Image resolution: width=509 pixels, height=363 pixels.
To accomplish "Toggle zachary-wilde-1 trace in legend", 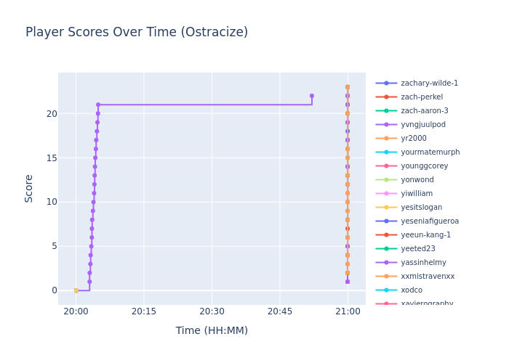I will 429,83.
